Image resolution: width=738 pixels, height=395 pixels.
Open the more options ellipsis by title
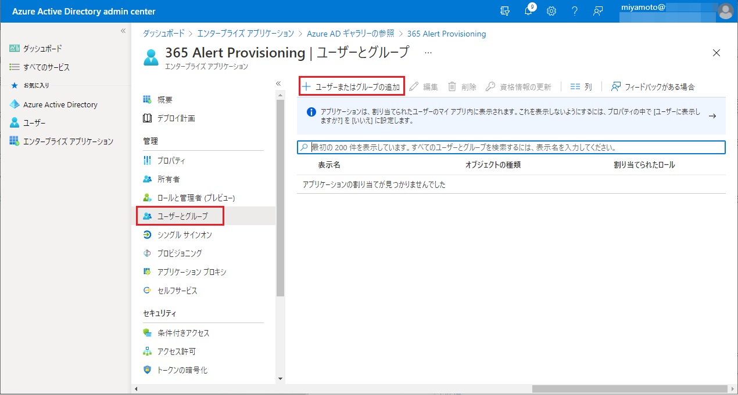pos(428,53)
